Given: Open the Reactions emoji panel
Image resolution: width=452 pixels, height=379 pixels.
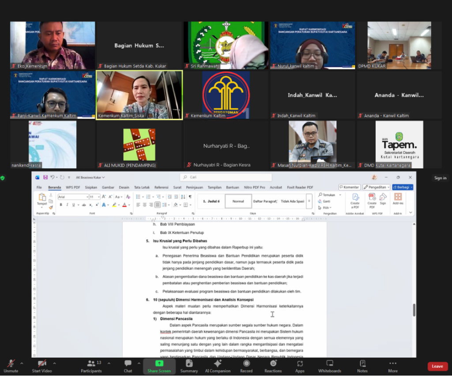Looking at the screenshot, I should point(273,365).
